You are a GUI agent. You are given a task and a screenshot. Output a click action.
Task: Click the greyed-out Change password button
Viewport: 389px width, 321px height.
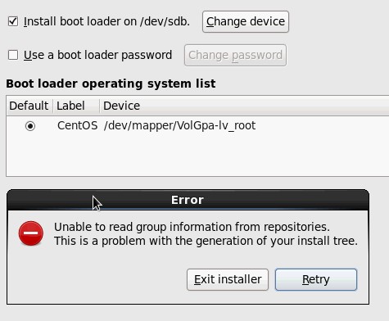(235, 55)
